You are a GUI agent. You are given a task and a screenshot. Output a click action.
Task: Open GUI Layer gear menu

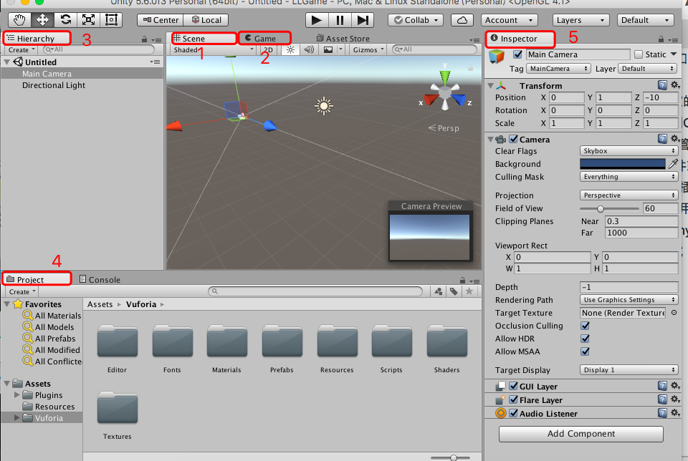675,386
